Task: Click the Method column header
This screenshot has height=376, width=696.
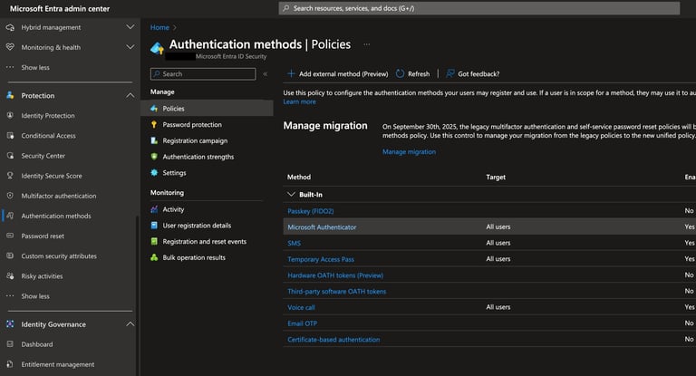Action: (x=299, y=177)
